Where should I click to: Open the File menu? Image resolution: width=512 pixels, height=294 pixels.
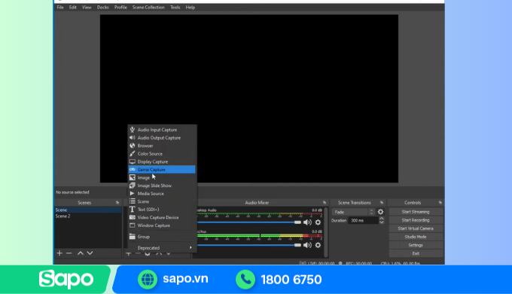60,8
